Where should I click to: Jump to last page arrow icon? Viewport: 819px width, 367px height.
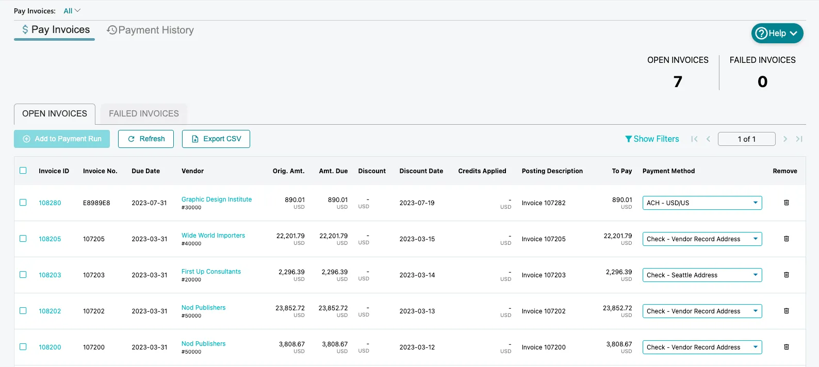pyautogui.click(x=799, y=139)
